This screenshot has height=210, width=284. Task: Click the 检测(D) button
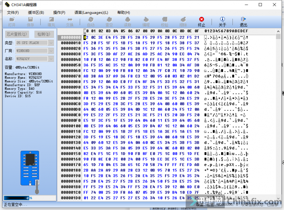tap(44, 34)
